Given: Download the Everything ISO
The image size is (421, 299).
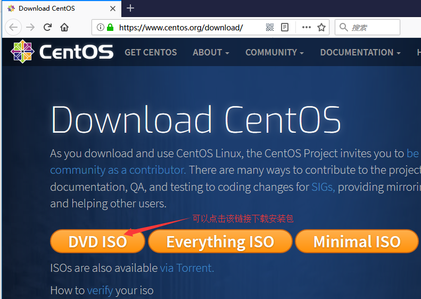Looking at the screenshot, I should click(220, 241).
